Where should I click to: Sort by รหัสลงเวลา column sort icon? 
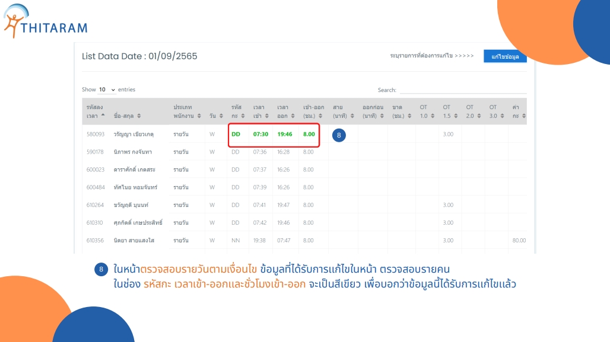[104, 116]
